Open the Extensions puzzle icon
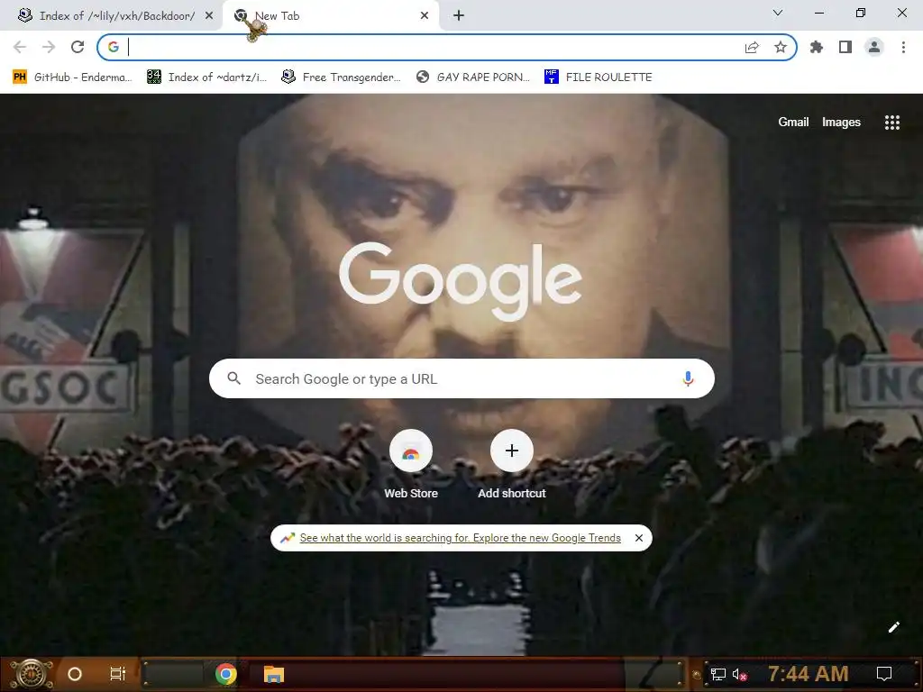923x692 pixels. pyautogui.click(x=817, y=47)
